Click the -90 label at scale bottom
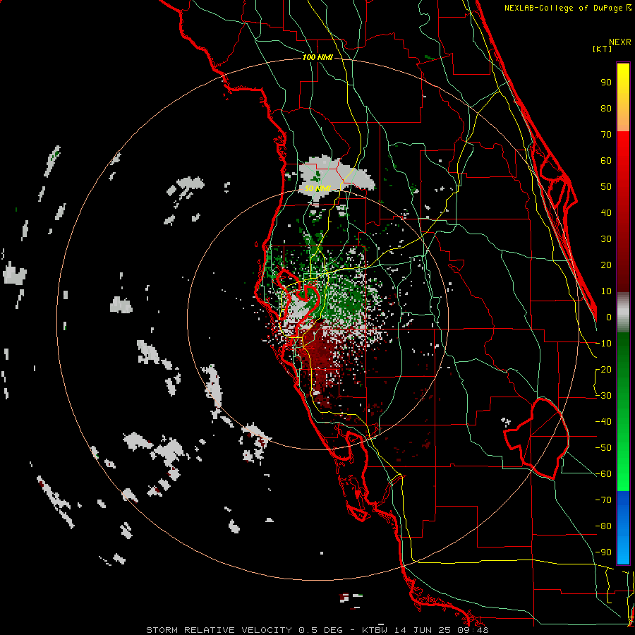 (603, 552)
